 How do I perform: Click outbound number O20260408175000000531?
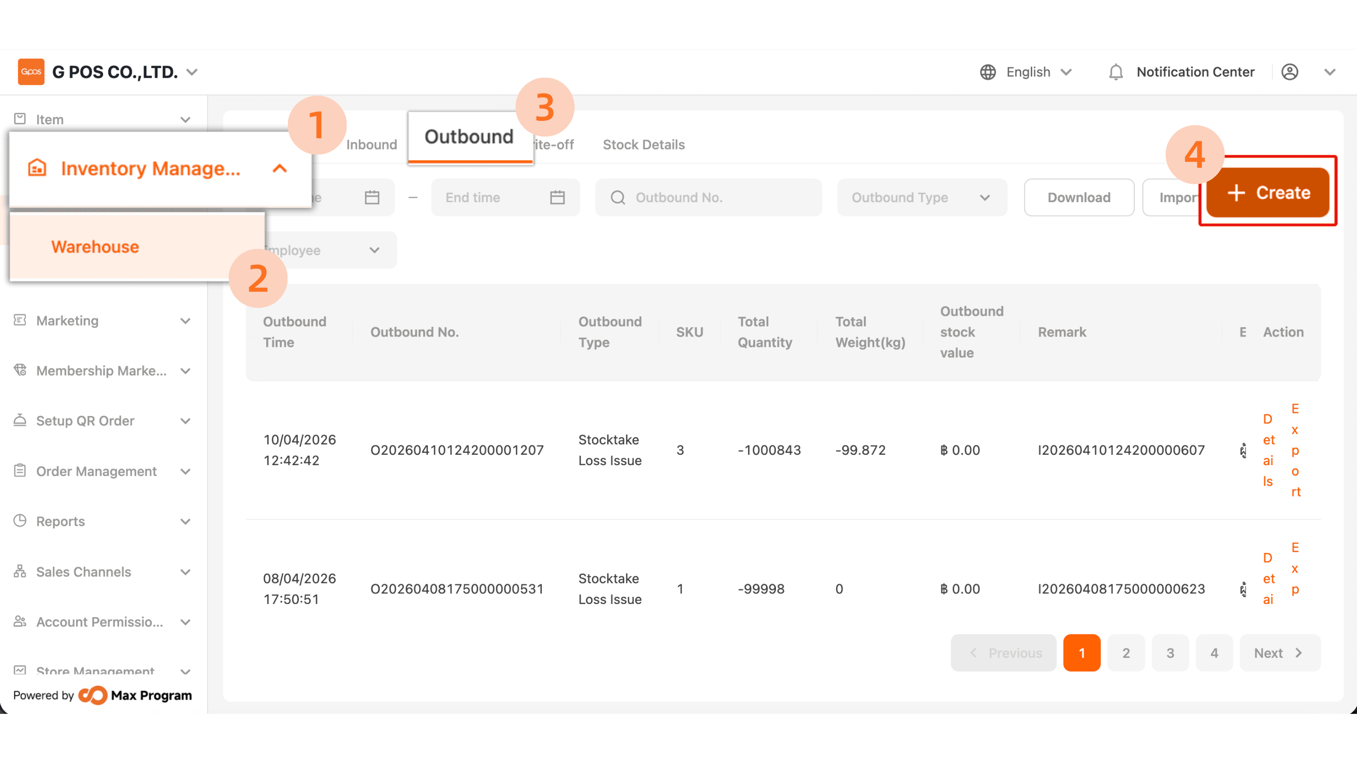(x=457, y=589)
